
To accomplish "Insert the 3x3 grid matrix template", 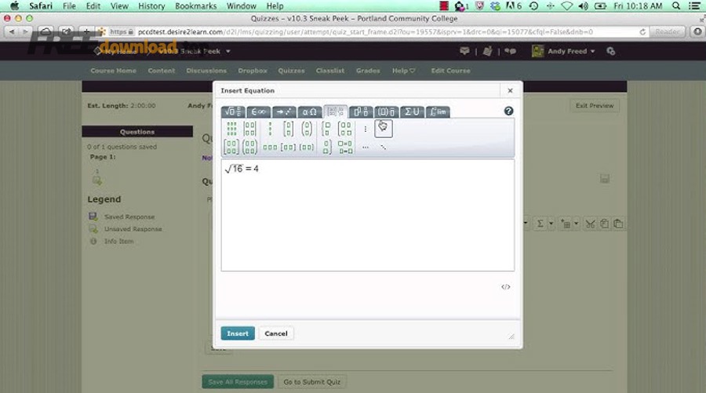I will point(231,129).
